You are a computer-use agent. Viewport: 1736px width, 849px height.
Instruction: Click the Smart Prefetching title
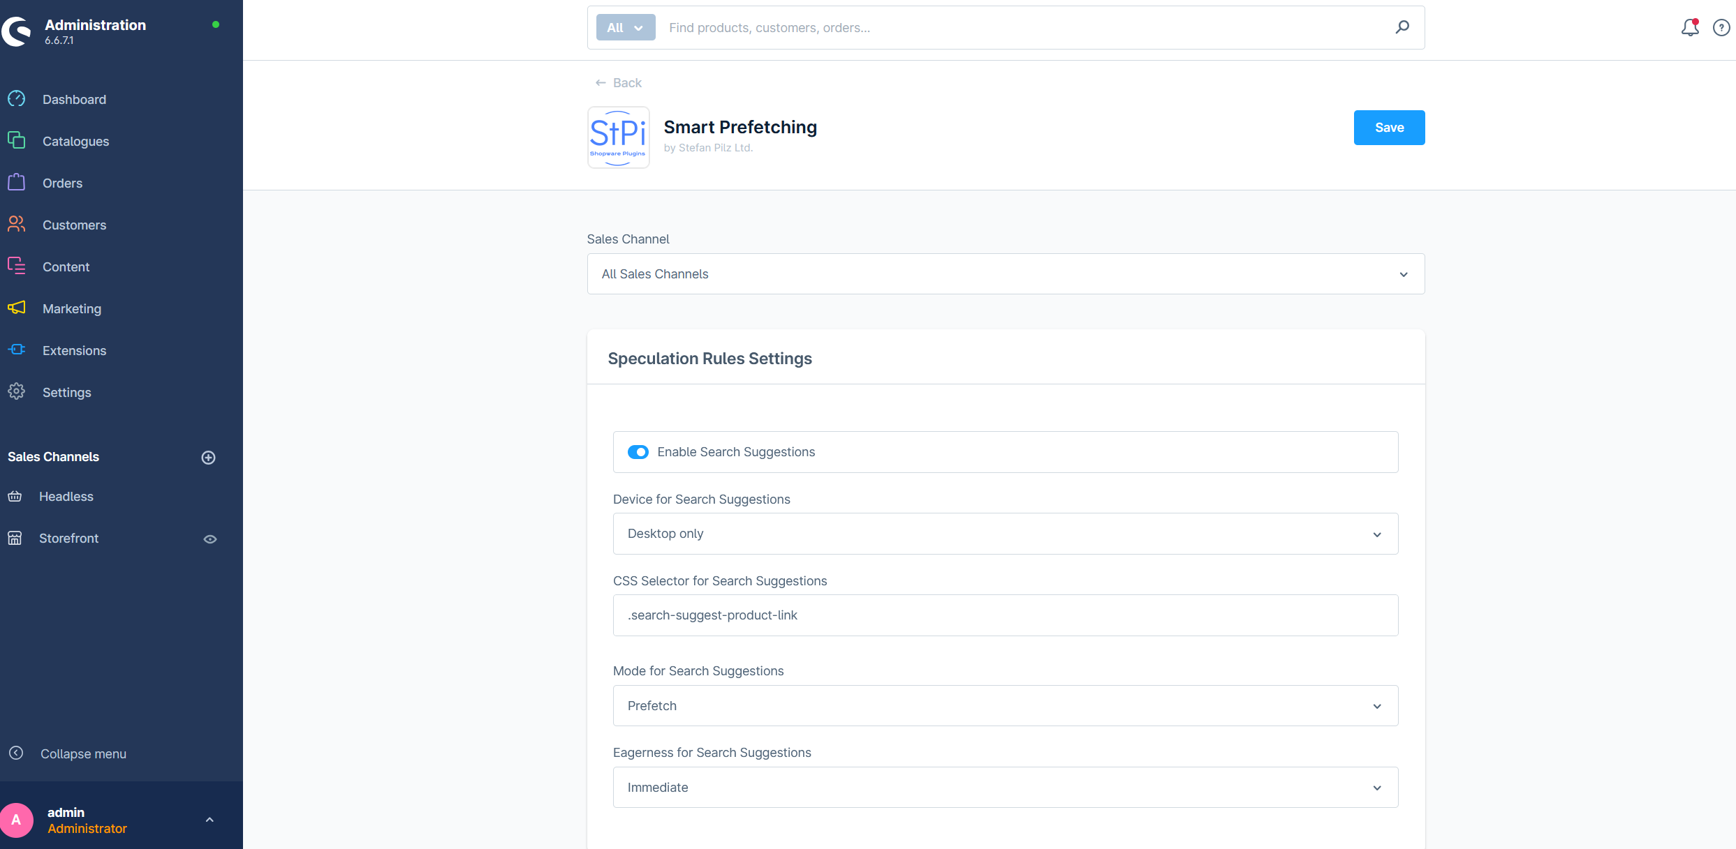click(x=740, y=127)
